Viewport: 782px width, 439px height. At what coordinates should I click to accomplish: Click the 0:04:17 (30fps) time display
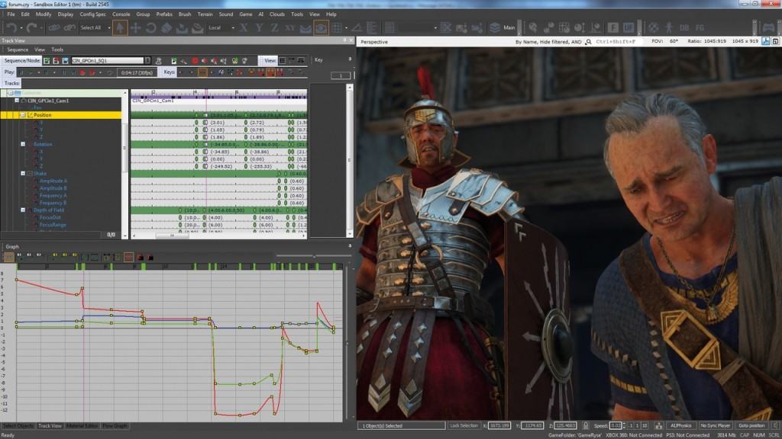(137, 72)
